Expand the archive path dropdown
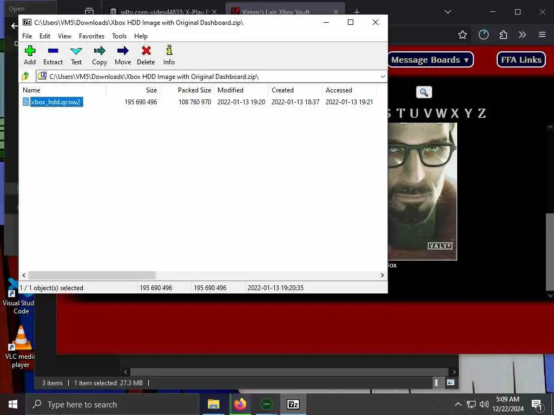Viewport: 554px width, 415px height. 382,77
